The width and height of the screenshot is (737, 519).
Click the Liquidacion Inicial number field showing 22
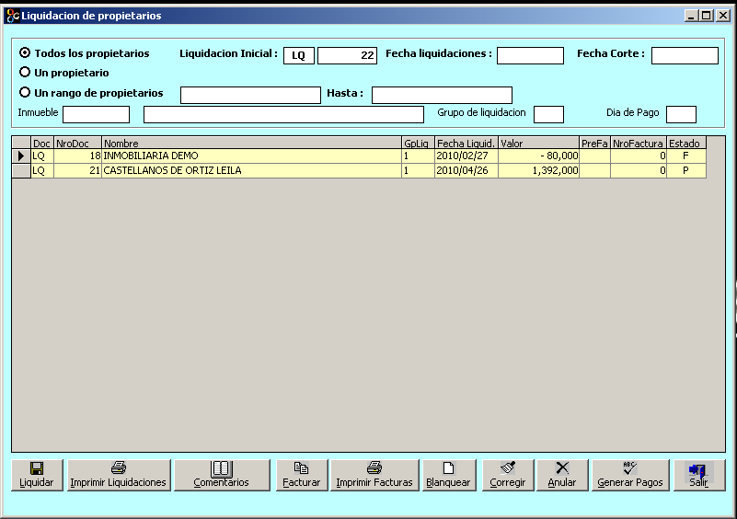(x=348, y=55)
